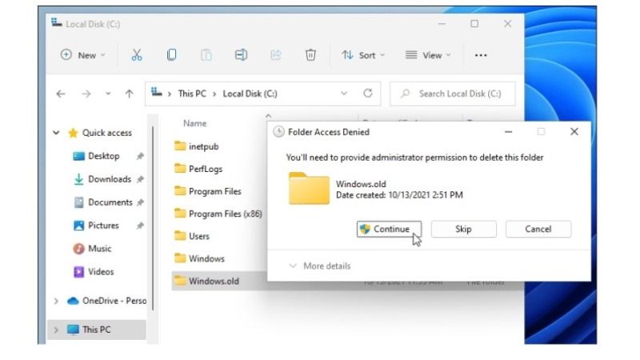Click This PC in address breadcrumb
Image resolution: width=640 pixels, height=360 pixels.
[x=192, y=94]
